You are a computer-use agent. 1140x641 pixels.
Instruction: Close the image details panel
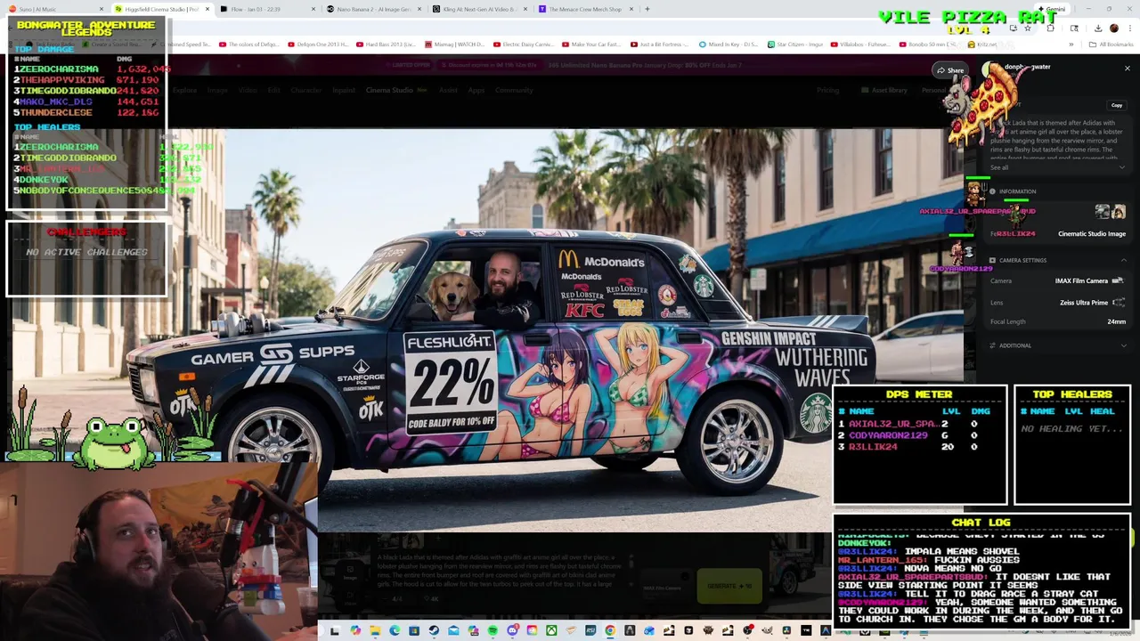(x=1127, y=68)
